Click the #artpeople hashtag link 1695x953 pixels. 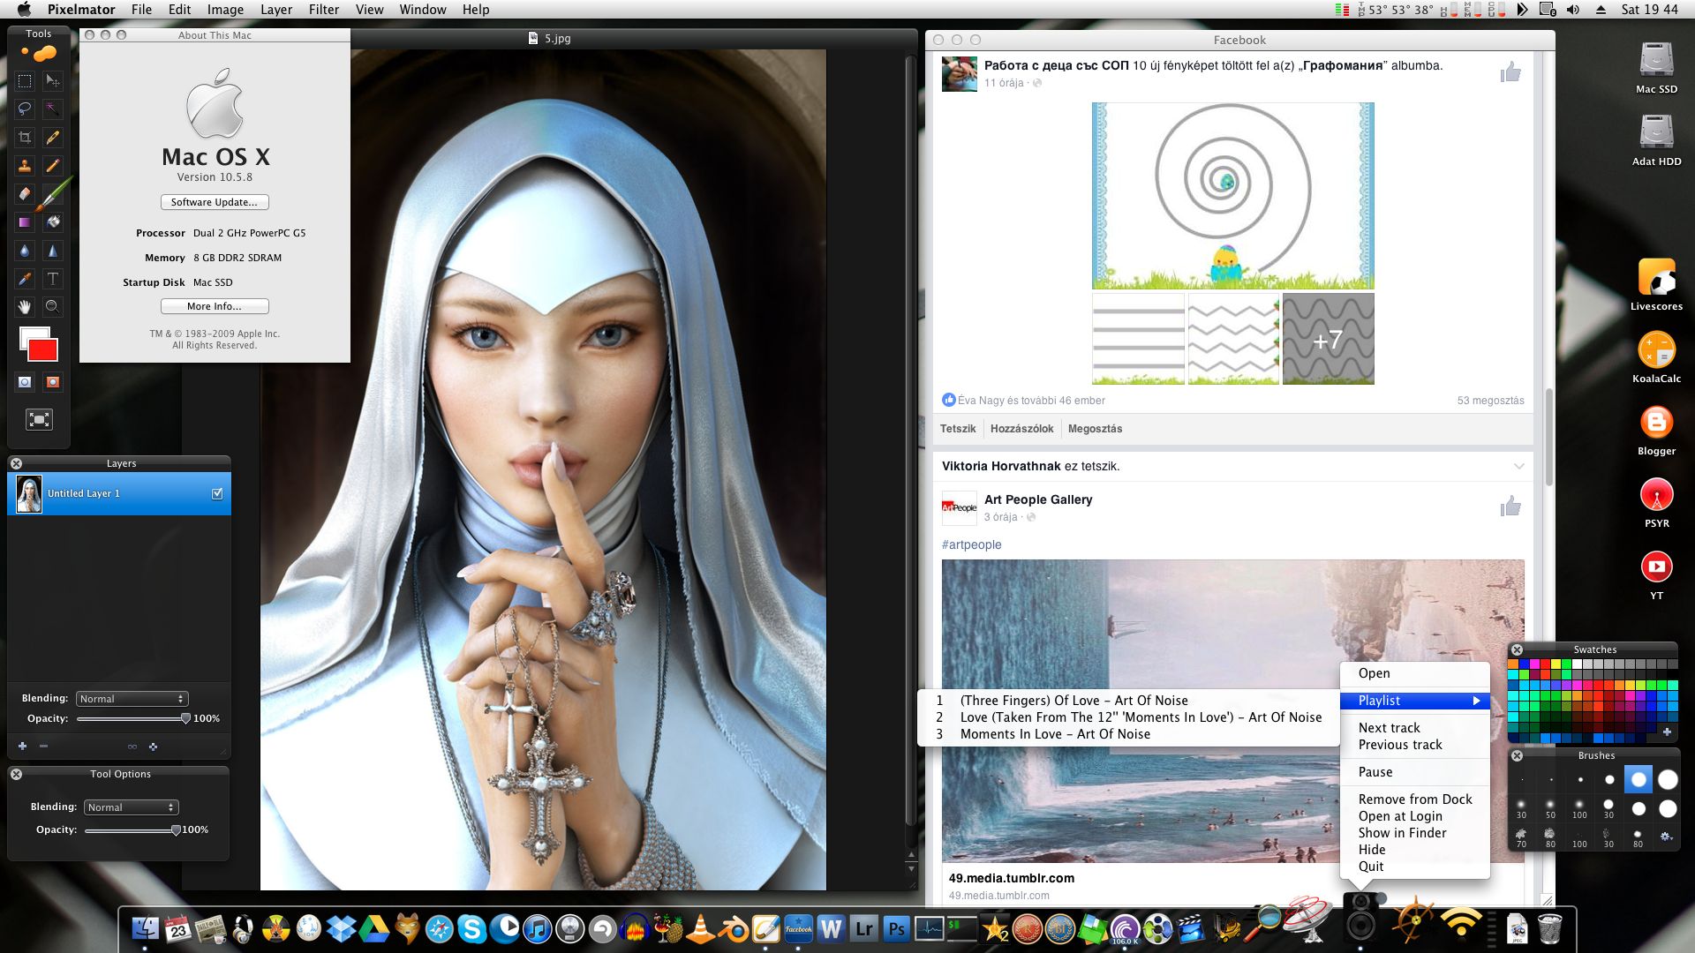click(971, 544)
